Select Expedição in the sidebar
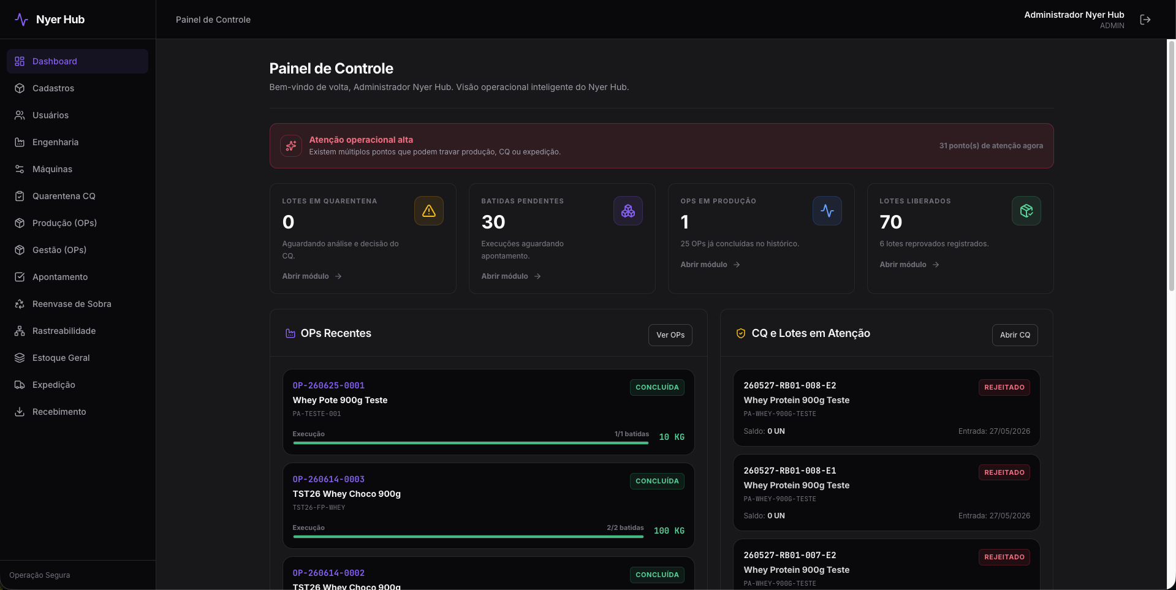 (x=77, y=385)
